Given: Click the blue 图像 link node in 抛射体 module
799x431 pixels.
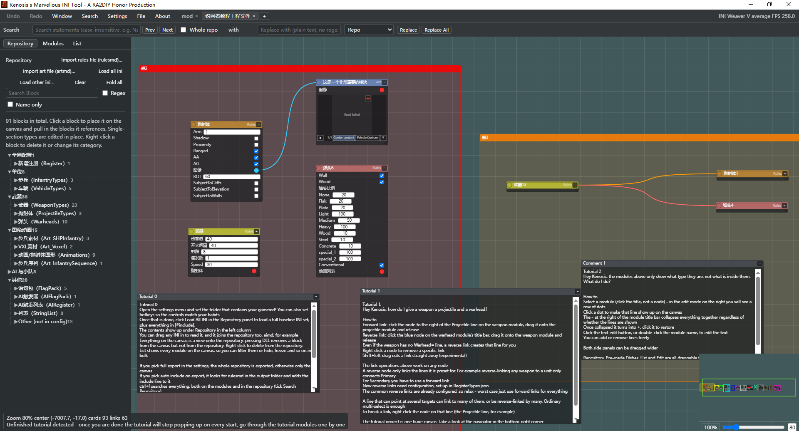Looking at the screenshot, I should [x=256, y=170].
